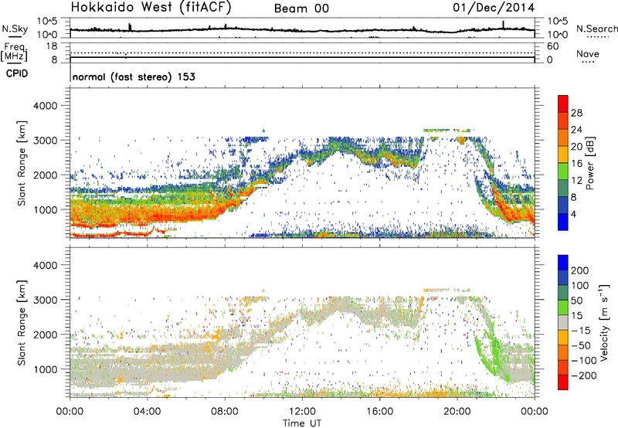Click '4000' on power panel range axis
Screen dimensions: 618x428
(45, 106)
